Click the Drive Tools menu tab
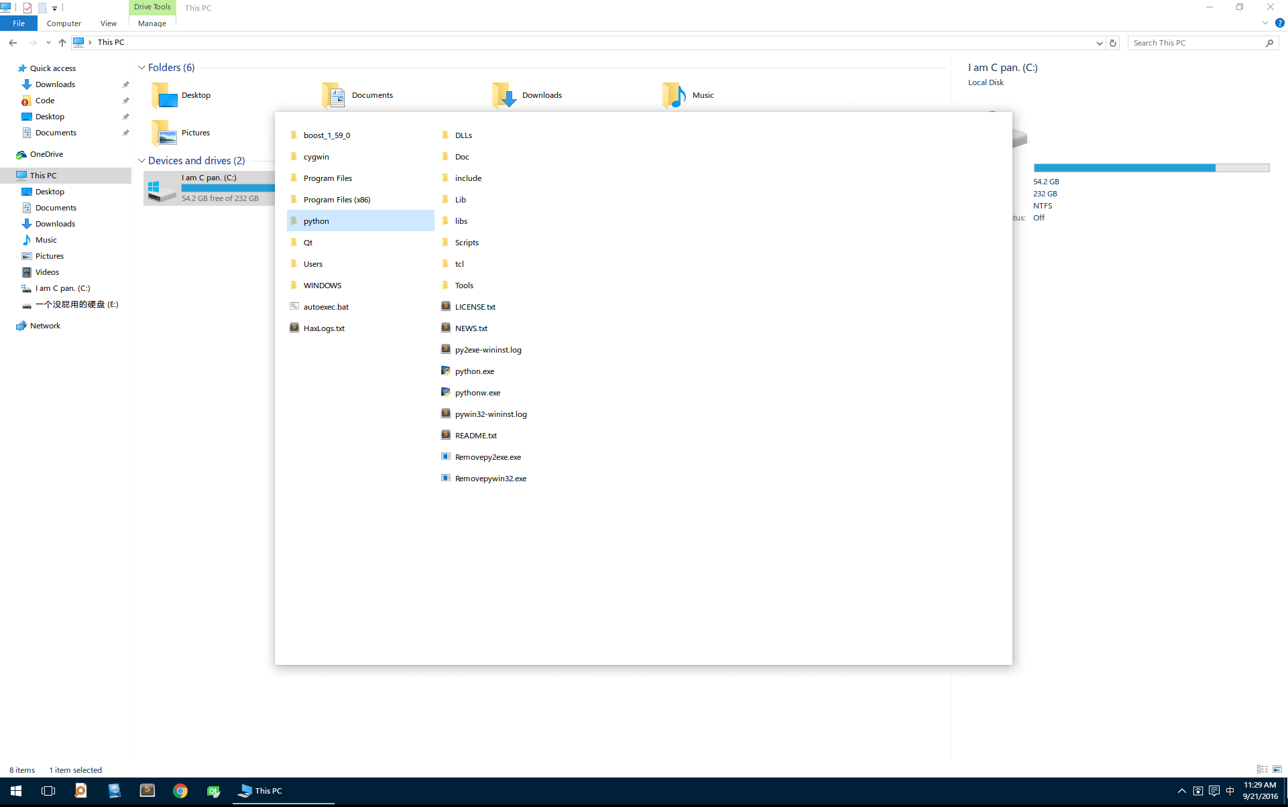Screen dimensions: 1288x807 [x=152, y=7]
